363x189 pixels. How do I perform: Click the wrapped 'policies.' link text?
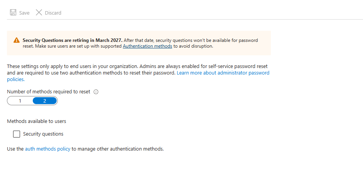tap(16, 80)
